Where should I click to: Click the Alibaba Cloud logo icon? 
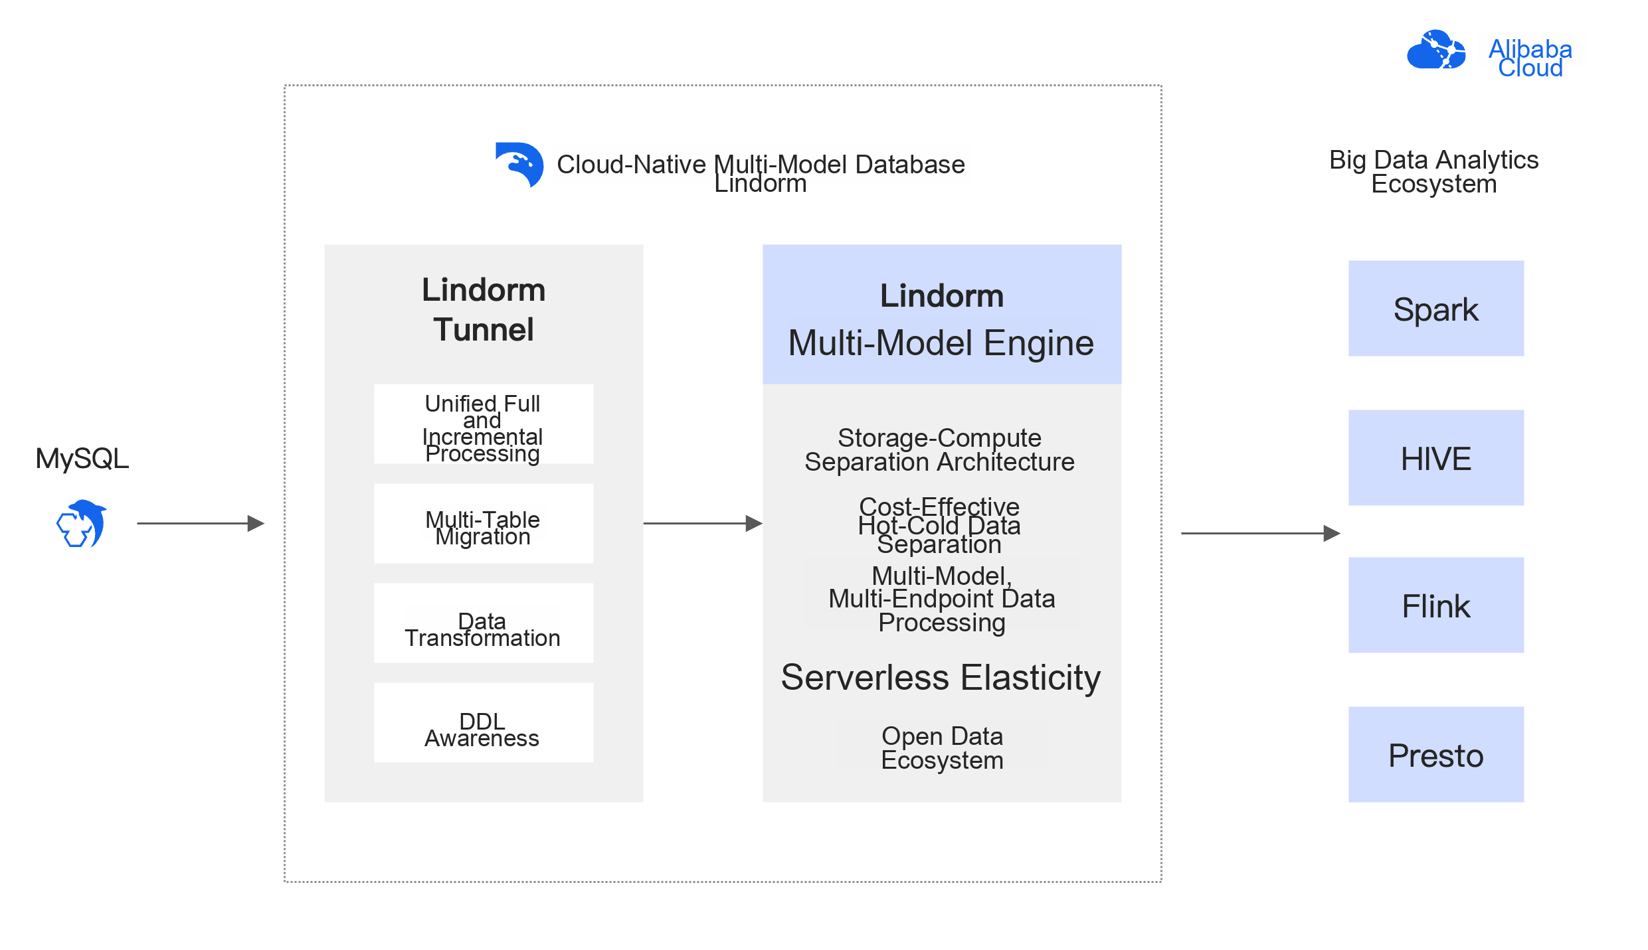pyautogui.click(x=1436, y=50)
